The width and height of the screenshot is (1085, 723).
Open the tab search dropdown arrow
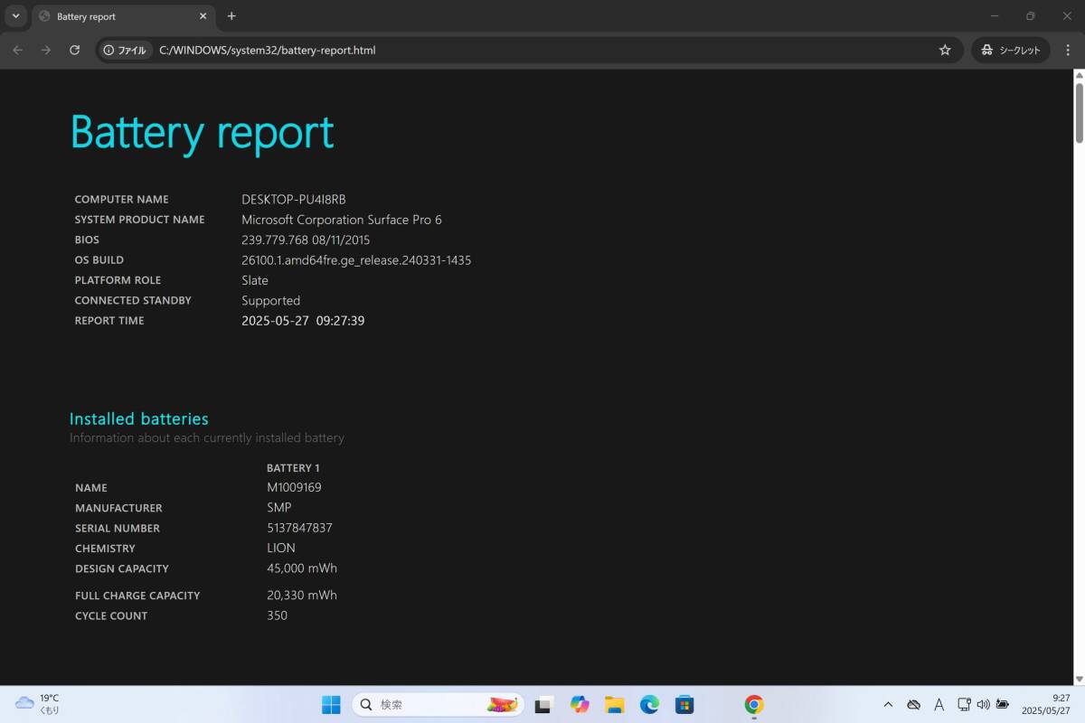(x=15, y=16)
